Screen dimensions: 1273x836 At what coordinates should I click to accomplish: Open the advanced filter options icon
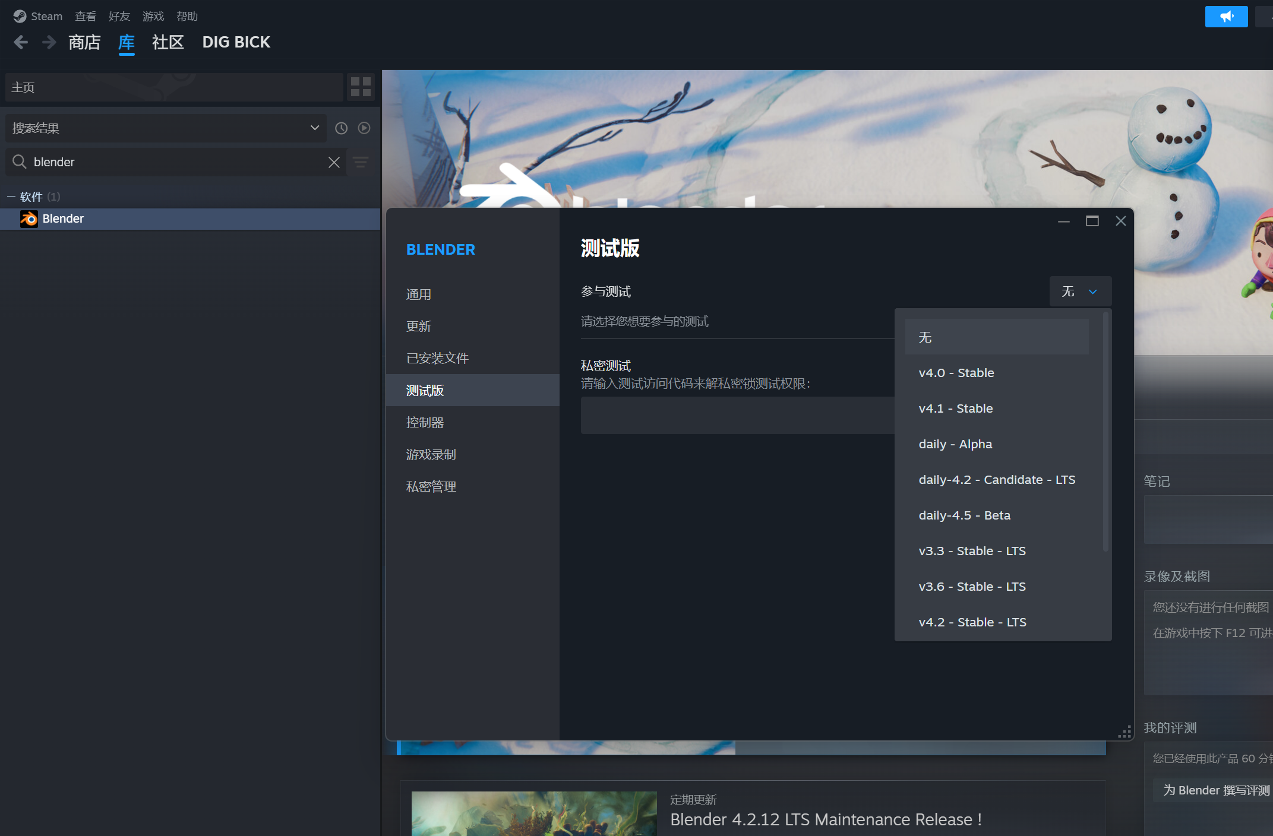tap(361, 162)
